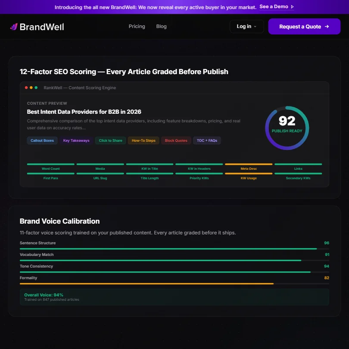Click the orange KW Usage factor label
The width and height of the screenshot is (349, 349).
click(249, 178)
